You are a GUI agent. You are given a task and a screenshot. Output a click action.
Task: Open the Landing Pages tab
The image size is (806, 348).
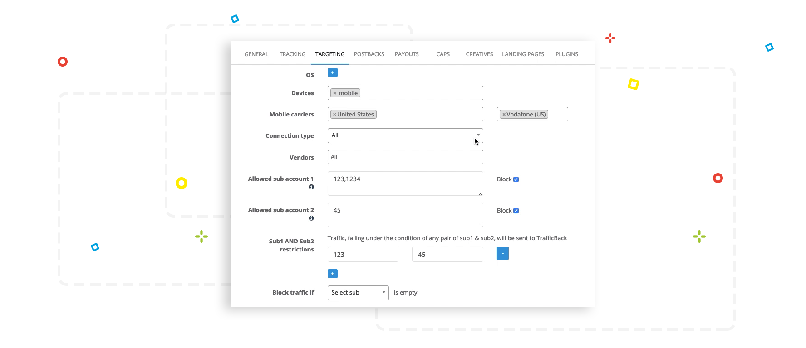pyautogui.click(x=523, y=54)
